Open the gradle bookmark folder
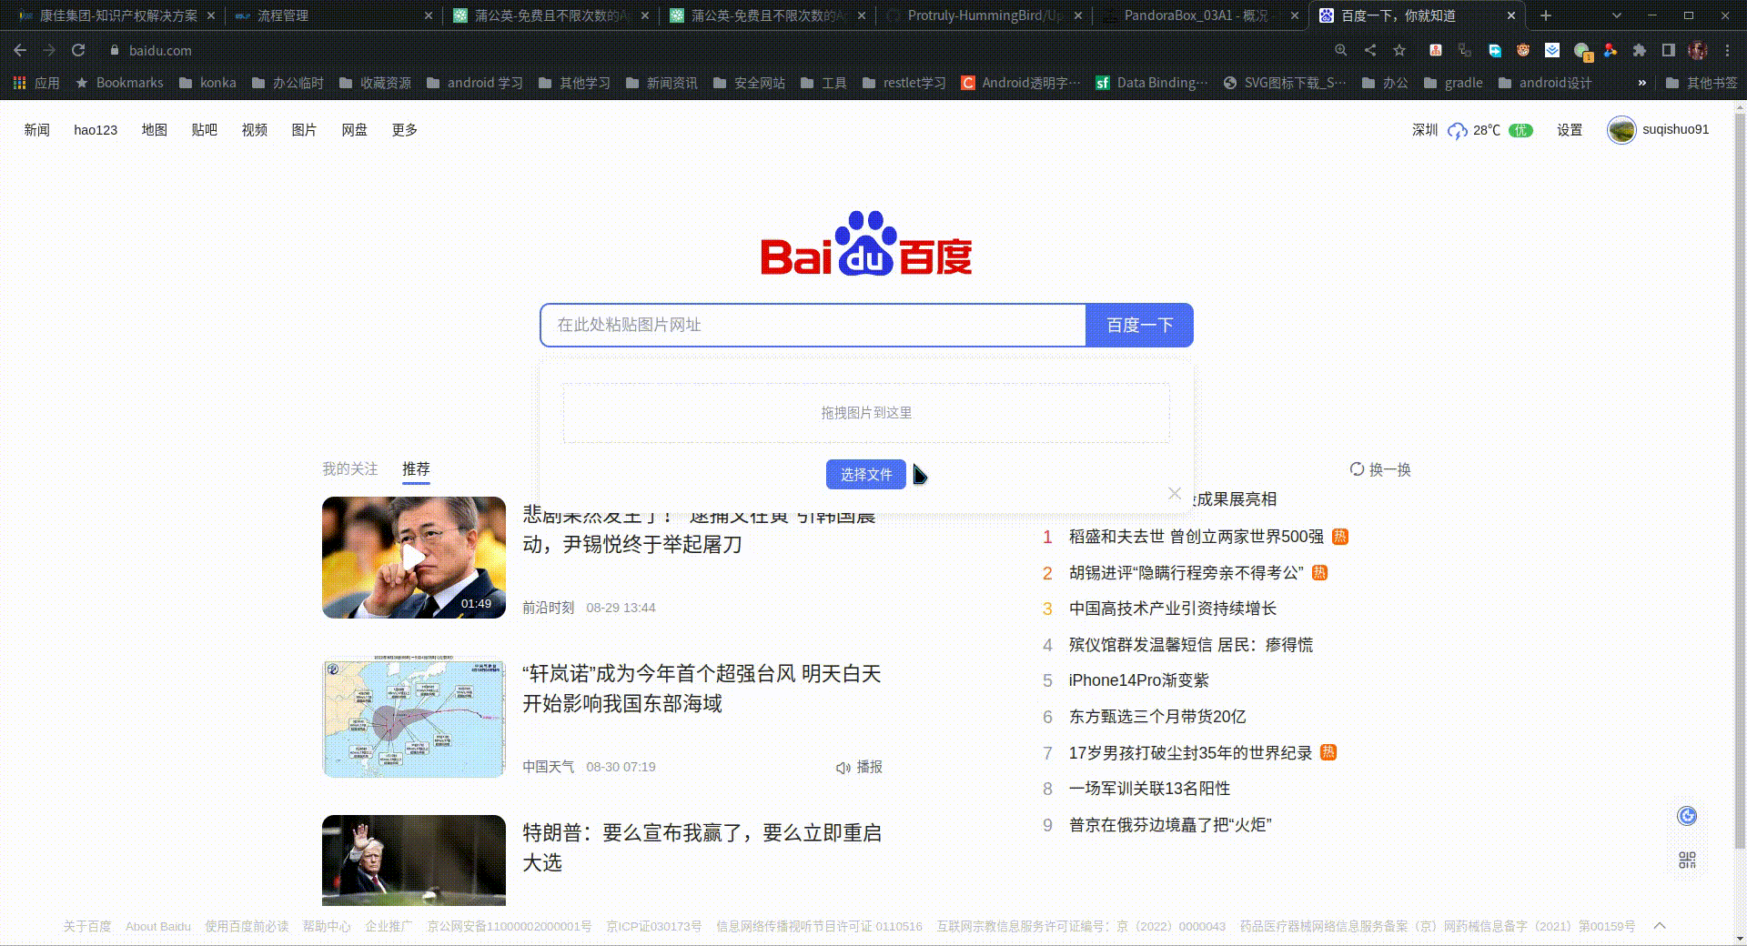The height and width of the screenshot is (946, 1747). [1453, 83]
